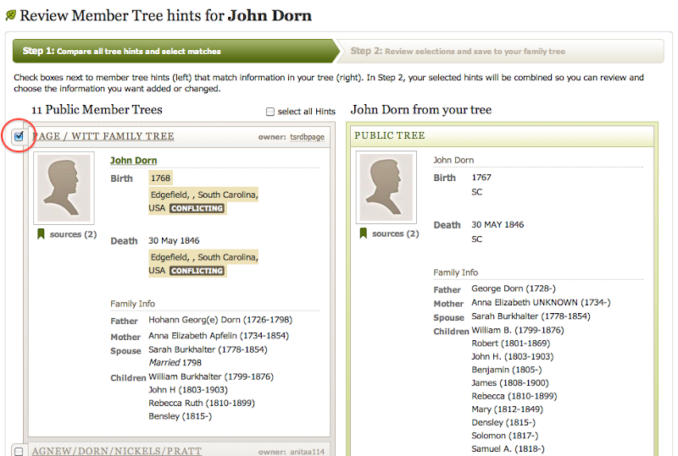Click Married 1798 text
678x456 pixels.
tap(175, 363)
